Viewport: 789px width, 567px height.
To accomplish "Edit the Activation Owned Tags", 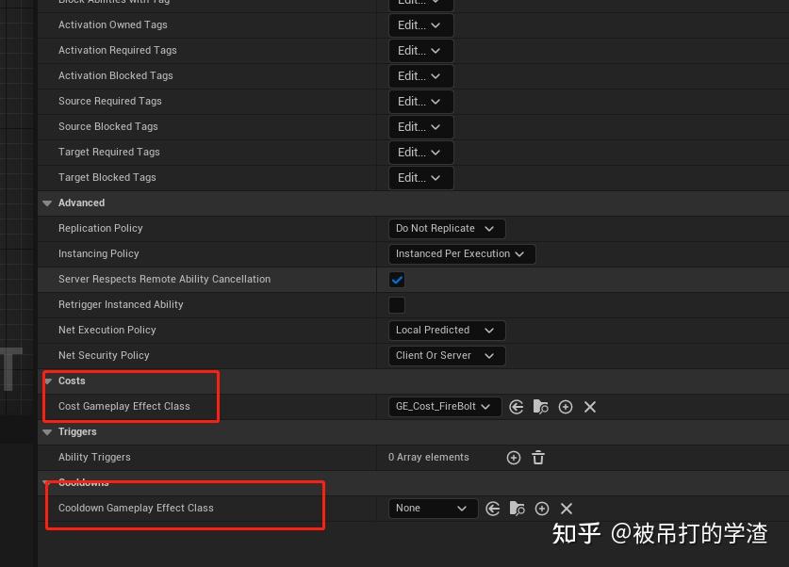I will (x=419, y=24).
